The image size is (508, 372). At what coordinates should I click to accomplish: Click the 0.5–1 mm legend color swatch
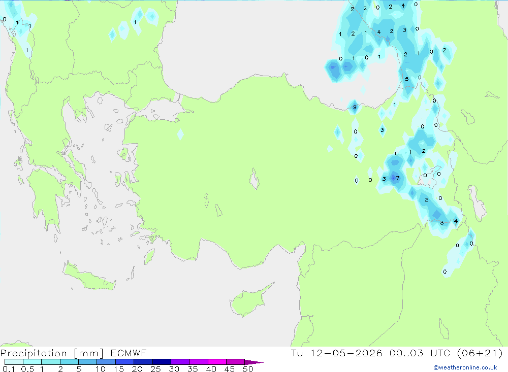pos(33,362)
